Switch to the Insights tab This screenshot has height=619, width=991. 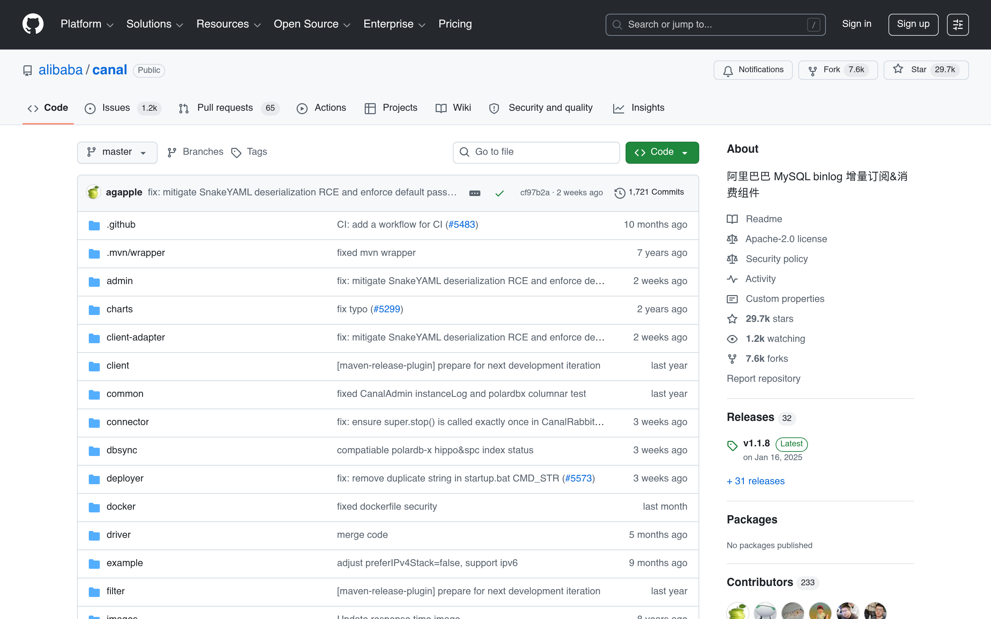(x=638, y=108)
